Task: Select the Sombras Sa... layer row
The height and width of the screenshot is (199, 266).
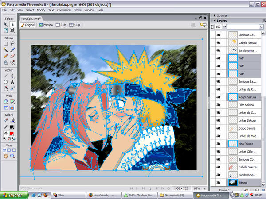Action: [244, 81]
